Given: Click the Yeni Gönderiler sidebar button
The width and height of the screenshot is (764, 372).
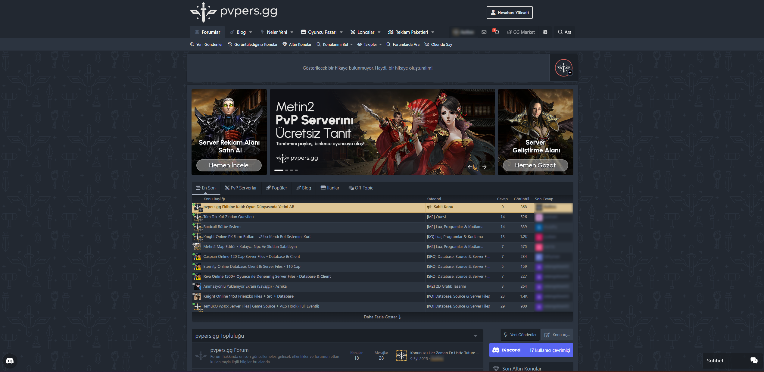Looking at the screenshot, I should (x=521, y=335).
